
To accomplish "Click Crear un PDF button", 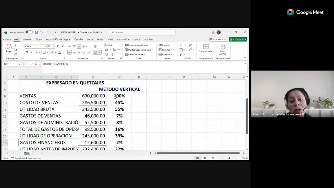I will (223, 49).
